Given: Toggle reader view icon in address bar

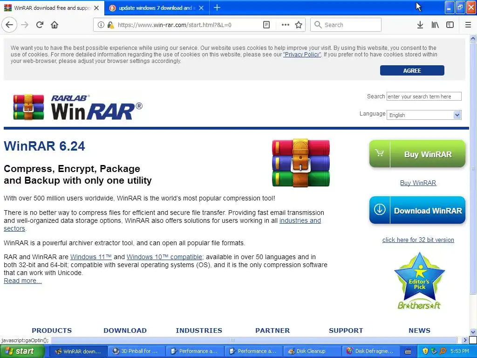Looking at the screenshot, I should point(266,25).
